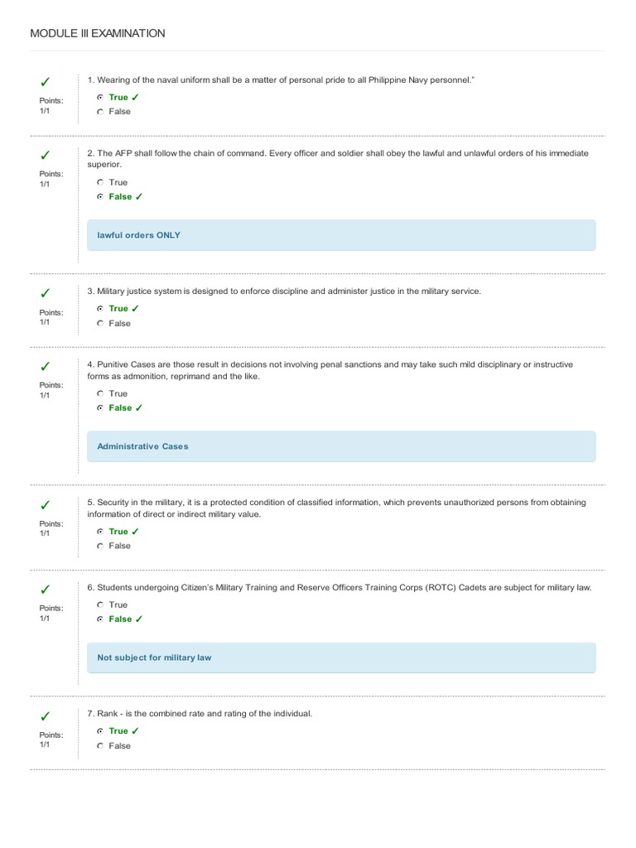The image size is (636, 848).
Task: Click the green checkmark beside question 5
Action: click(45, 505)
